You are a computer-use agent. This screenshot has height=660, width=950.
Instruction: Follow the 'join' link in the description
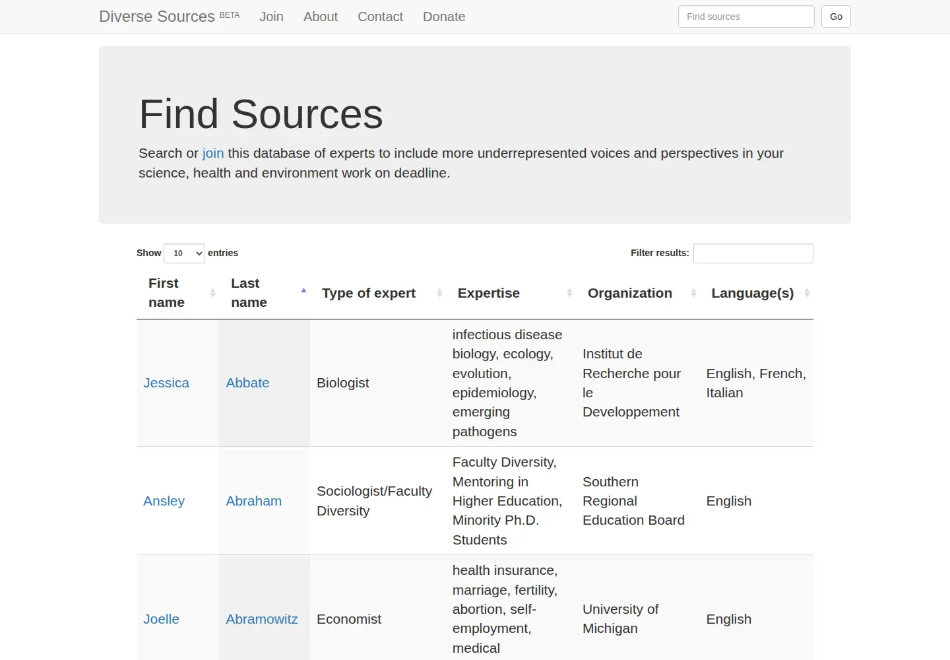pos(213,153)
